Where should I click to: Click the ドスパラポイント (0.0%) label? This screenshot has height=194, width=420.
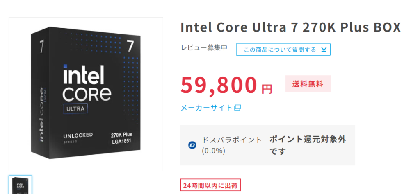pyautogui.click(x=232, y=145)
